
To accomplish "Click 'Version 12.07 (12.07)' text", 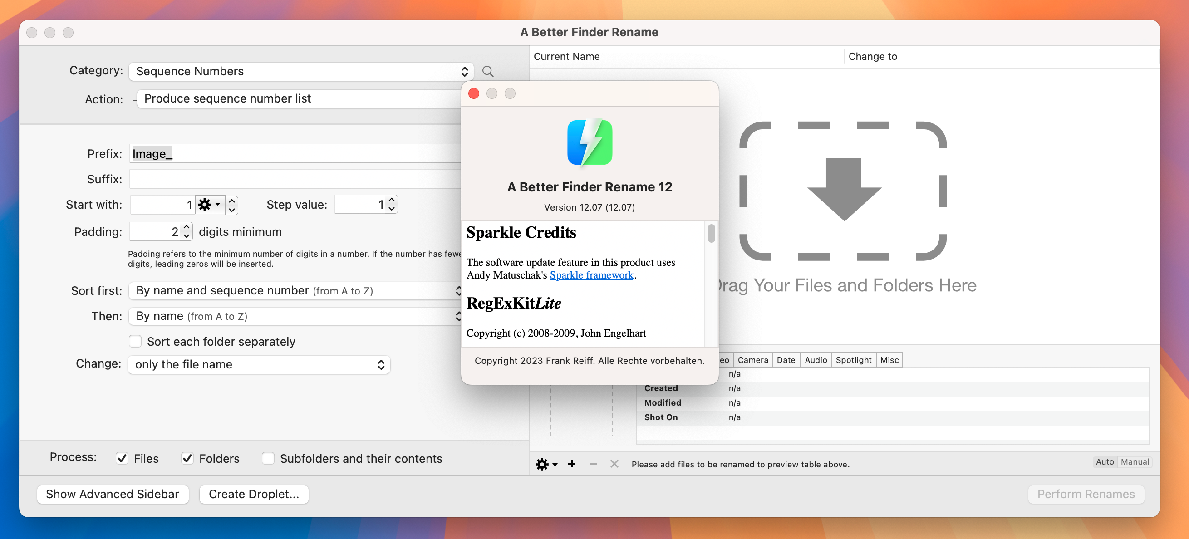I will click(590, 207).
